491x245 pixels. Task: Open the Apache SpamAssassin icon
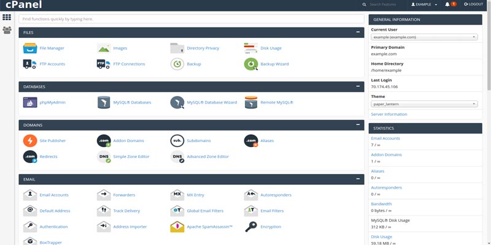[177, 227]
